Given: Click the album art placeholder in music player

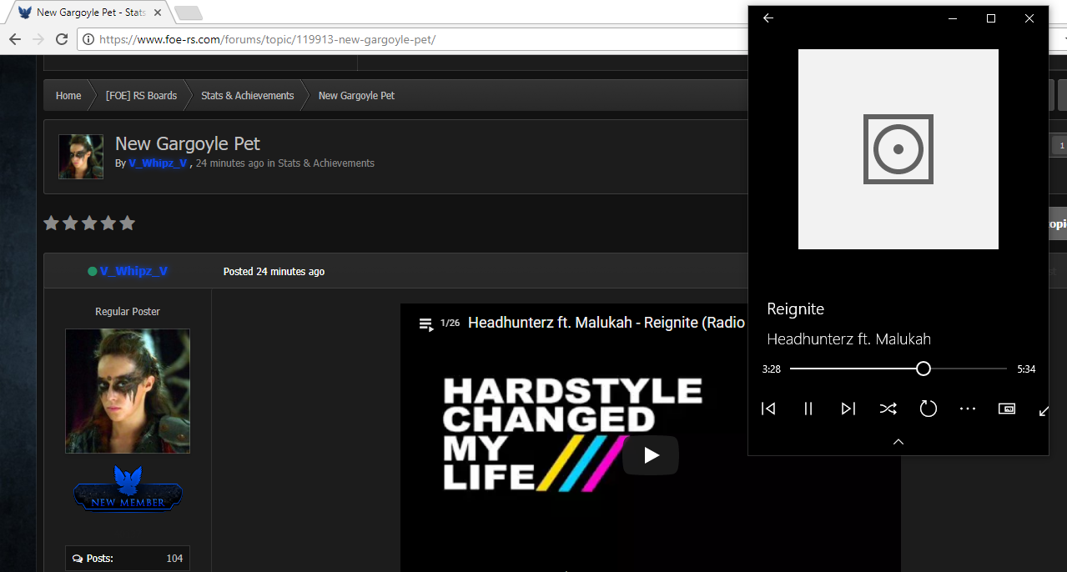Looking at the screenshot, I should 898,149.
